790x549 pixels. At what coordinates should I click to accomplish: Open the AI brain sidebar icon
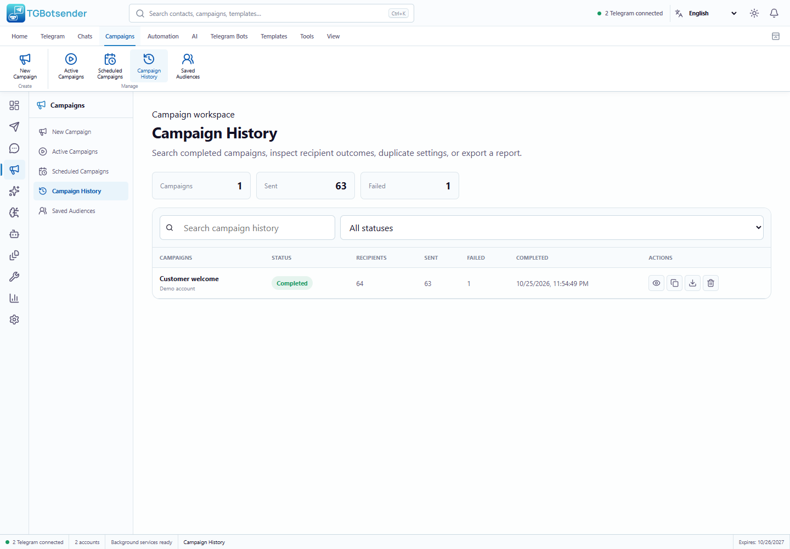[x=14, y=212]
